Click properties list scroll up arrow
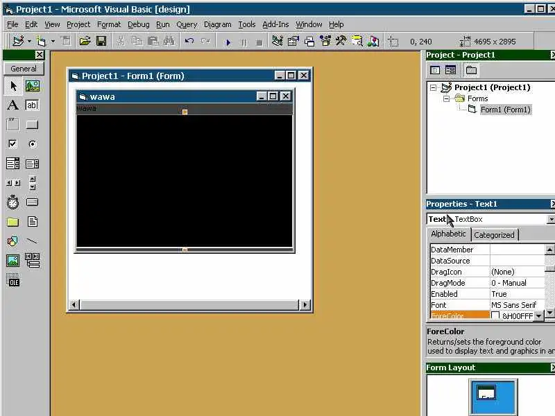 [549, 250]
